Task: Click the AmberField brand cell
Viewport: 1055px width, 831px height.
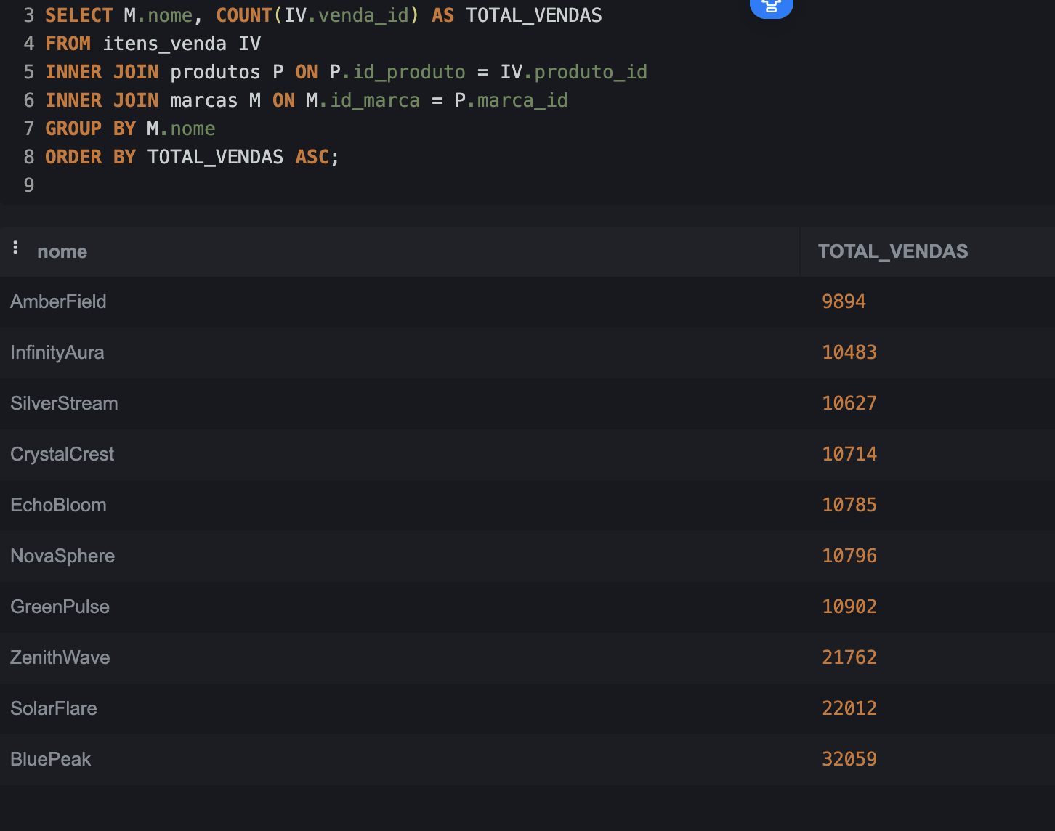Action: click(x=58, y=301)
